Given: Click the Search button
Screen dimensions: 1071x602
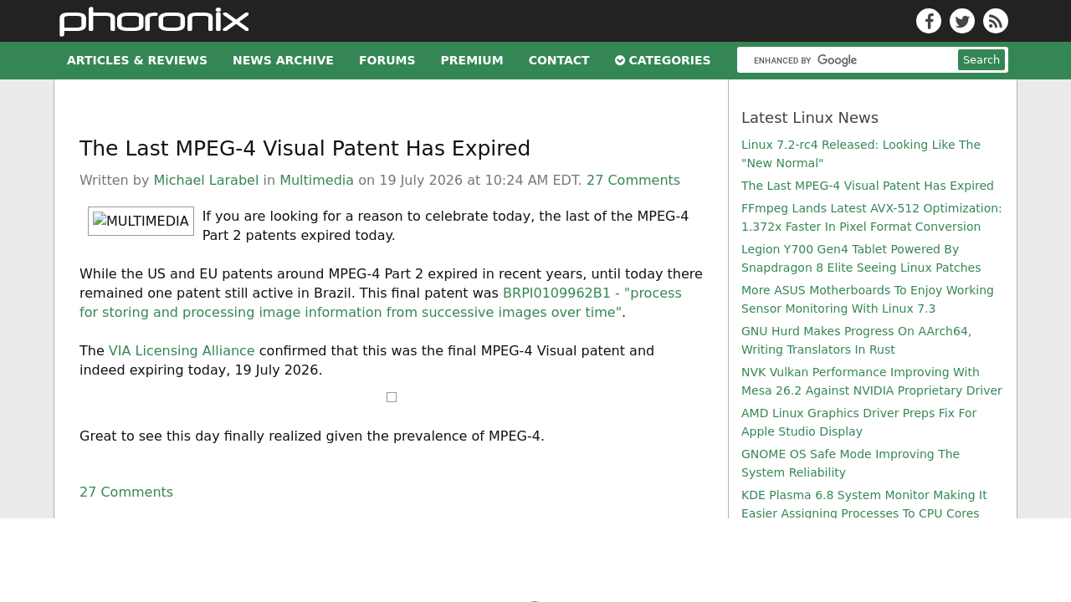Looking at the screenshot, I should point(981,60).
